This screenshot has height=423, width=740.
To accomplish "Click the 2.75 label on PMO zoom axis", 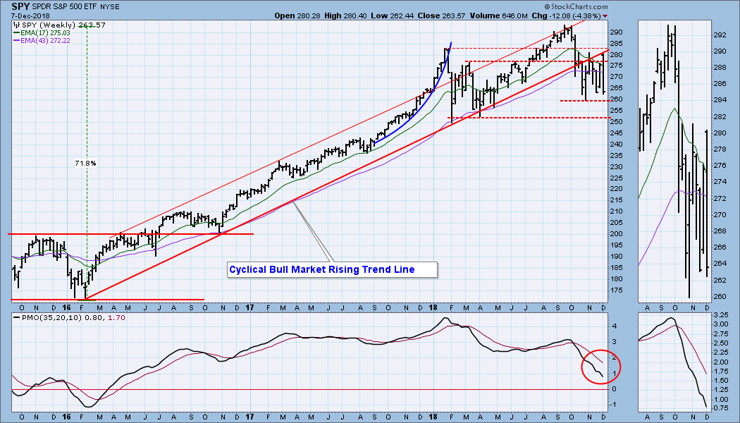I will (720, 333).
